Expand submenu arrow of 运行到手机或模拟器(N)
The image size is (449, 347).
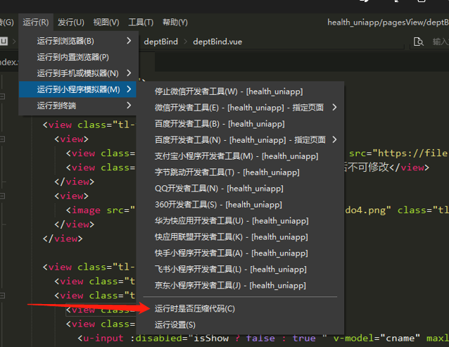(129, 73)
